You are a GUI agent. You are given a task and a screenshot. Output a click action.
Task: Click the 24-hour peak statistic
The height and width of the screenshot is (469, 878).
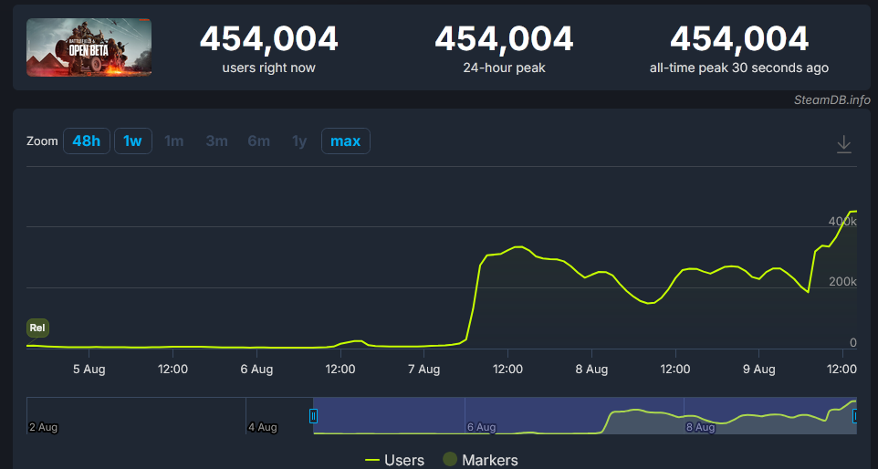coord(504,39)
